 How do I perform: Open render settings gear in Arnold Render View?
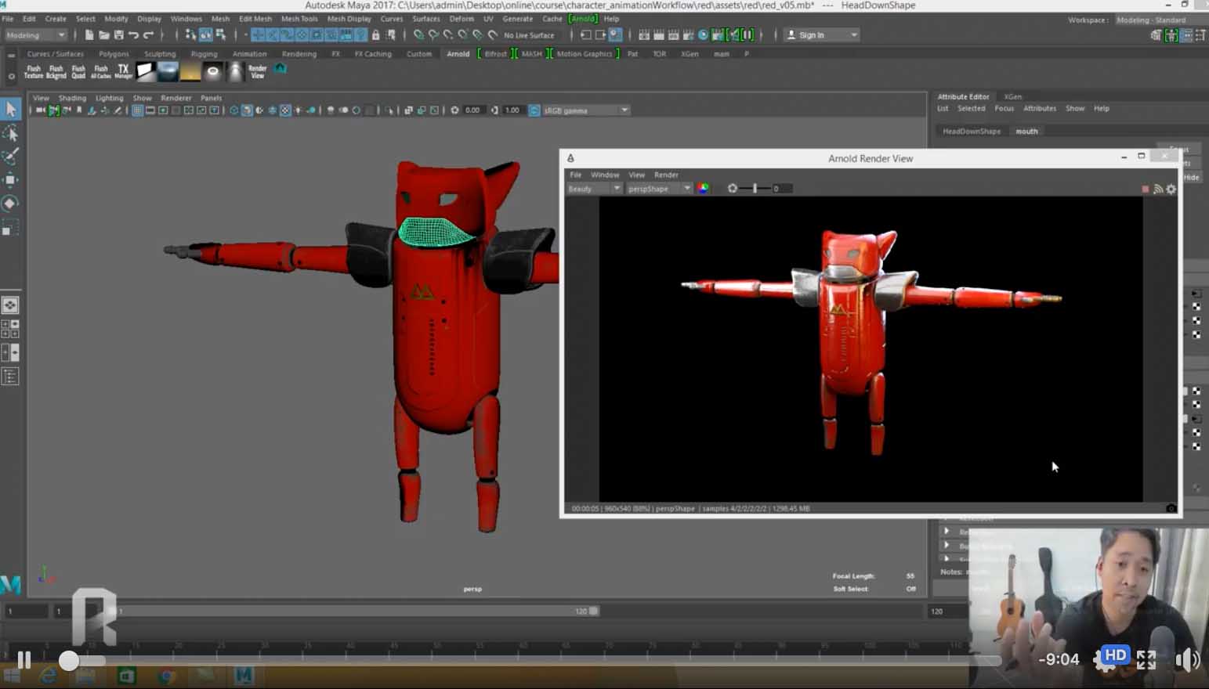(x=1171, y=189)
